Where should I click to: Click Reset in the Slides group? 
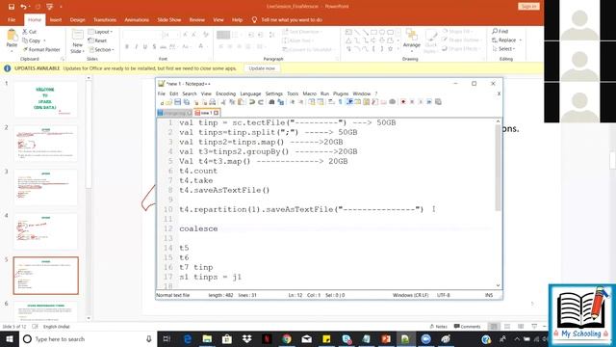click(x=98, y=40)
